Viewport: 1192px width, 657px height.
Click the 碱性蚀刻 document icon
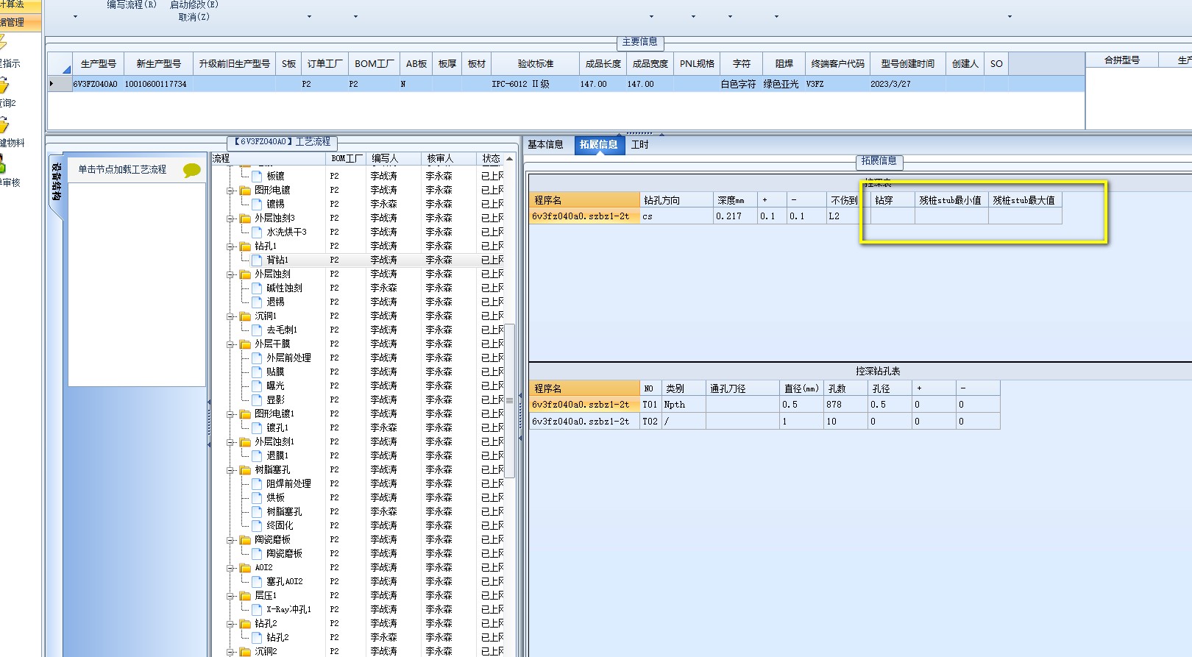(257, 288)
